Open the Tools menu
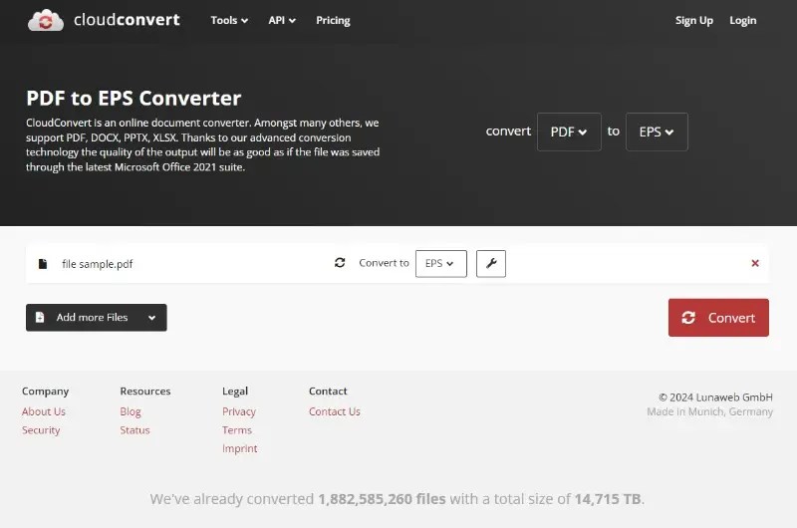This screenshot has width=797, height=528. [x=229, y=20]
